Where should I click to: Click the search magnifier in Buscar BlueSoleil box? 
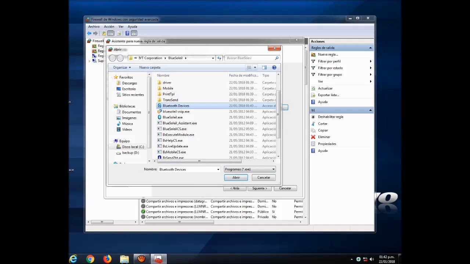[277, 58]
